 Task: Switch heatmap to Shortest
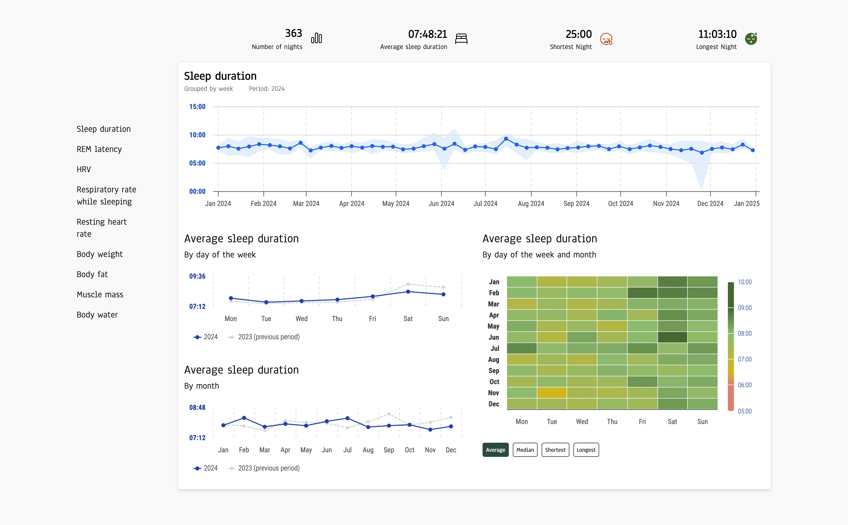(555, 450)
